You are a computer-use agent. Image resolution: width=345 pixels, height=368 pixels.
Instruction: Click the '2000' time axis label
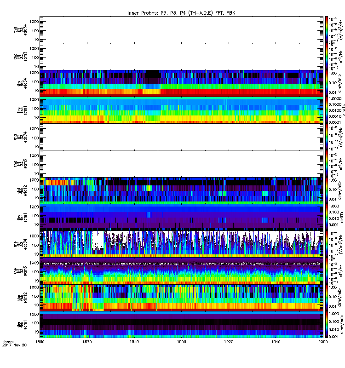tap(323, 341)
